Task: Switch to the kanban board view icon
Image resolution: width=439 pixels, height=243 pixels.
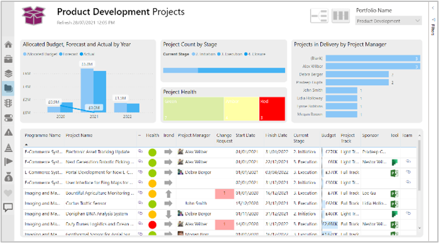Action: click(340, 16)
